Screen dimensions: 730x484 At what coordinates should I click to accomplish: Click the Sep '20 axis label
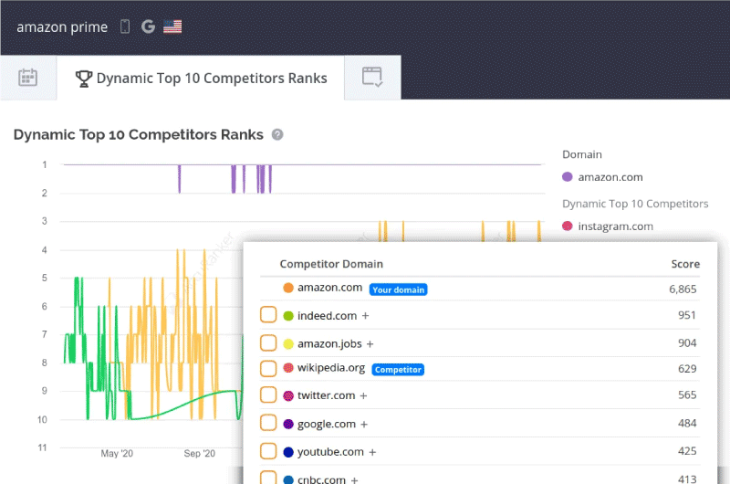coord(199,453)
